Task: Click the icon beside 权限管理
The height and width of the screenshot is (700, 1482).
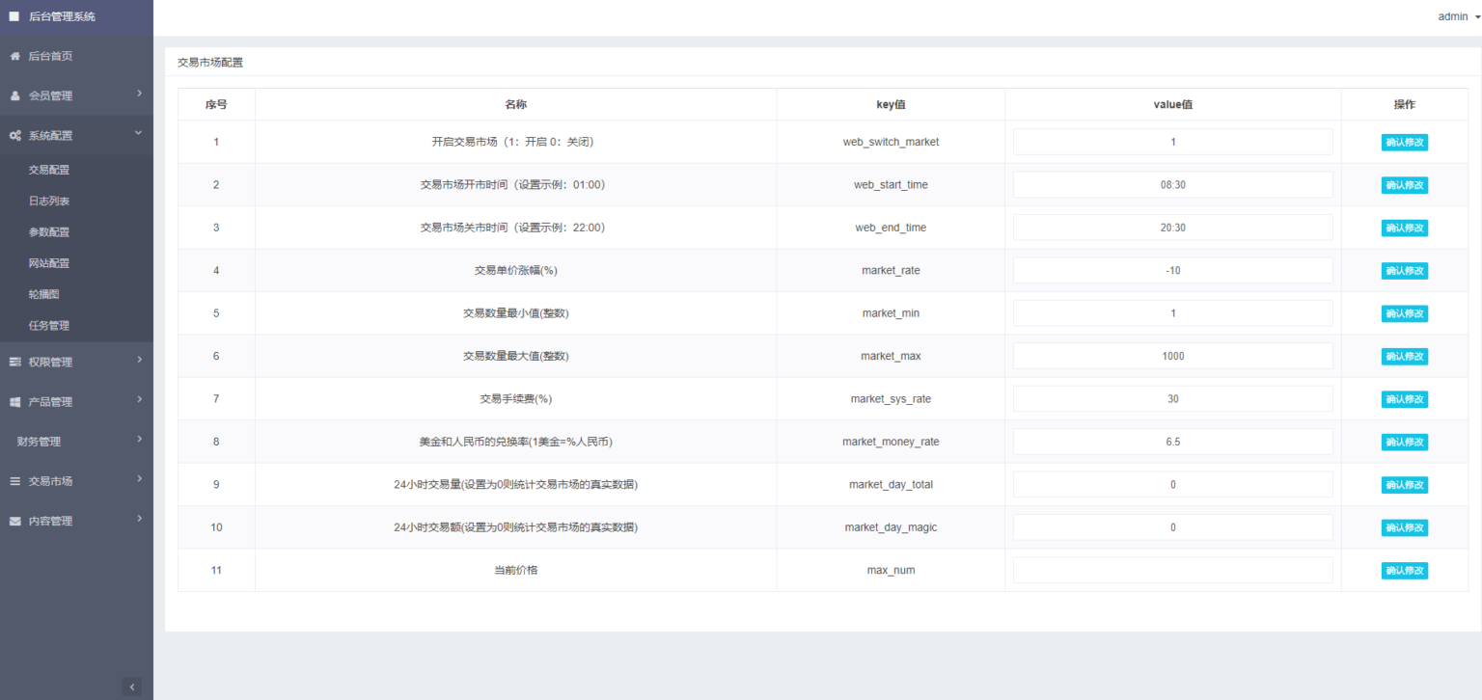Action: tap(15, 363)
